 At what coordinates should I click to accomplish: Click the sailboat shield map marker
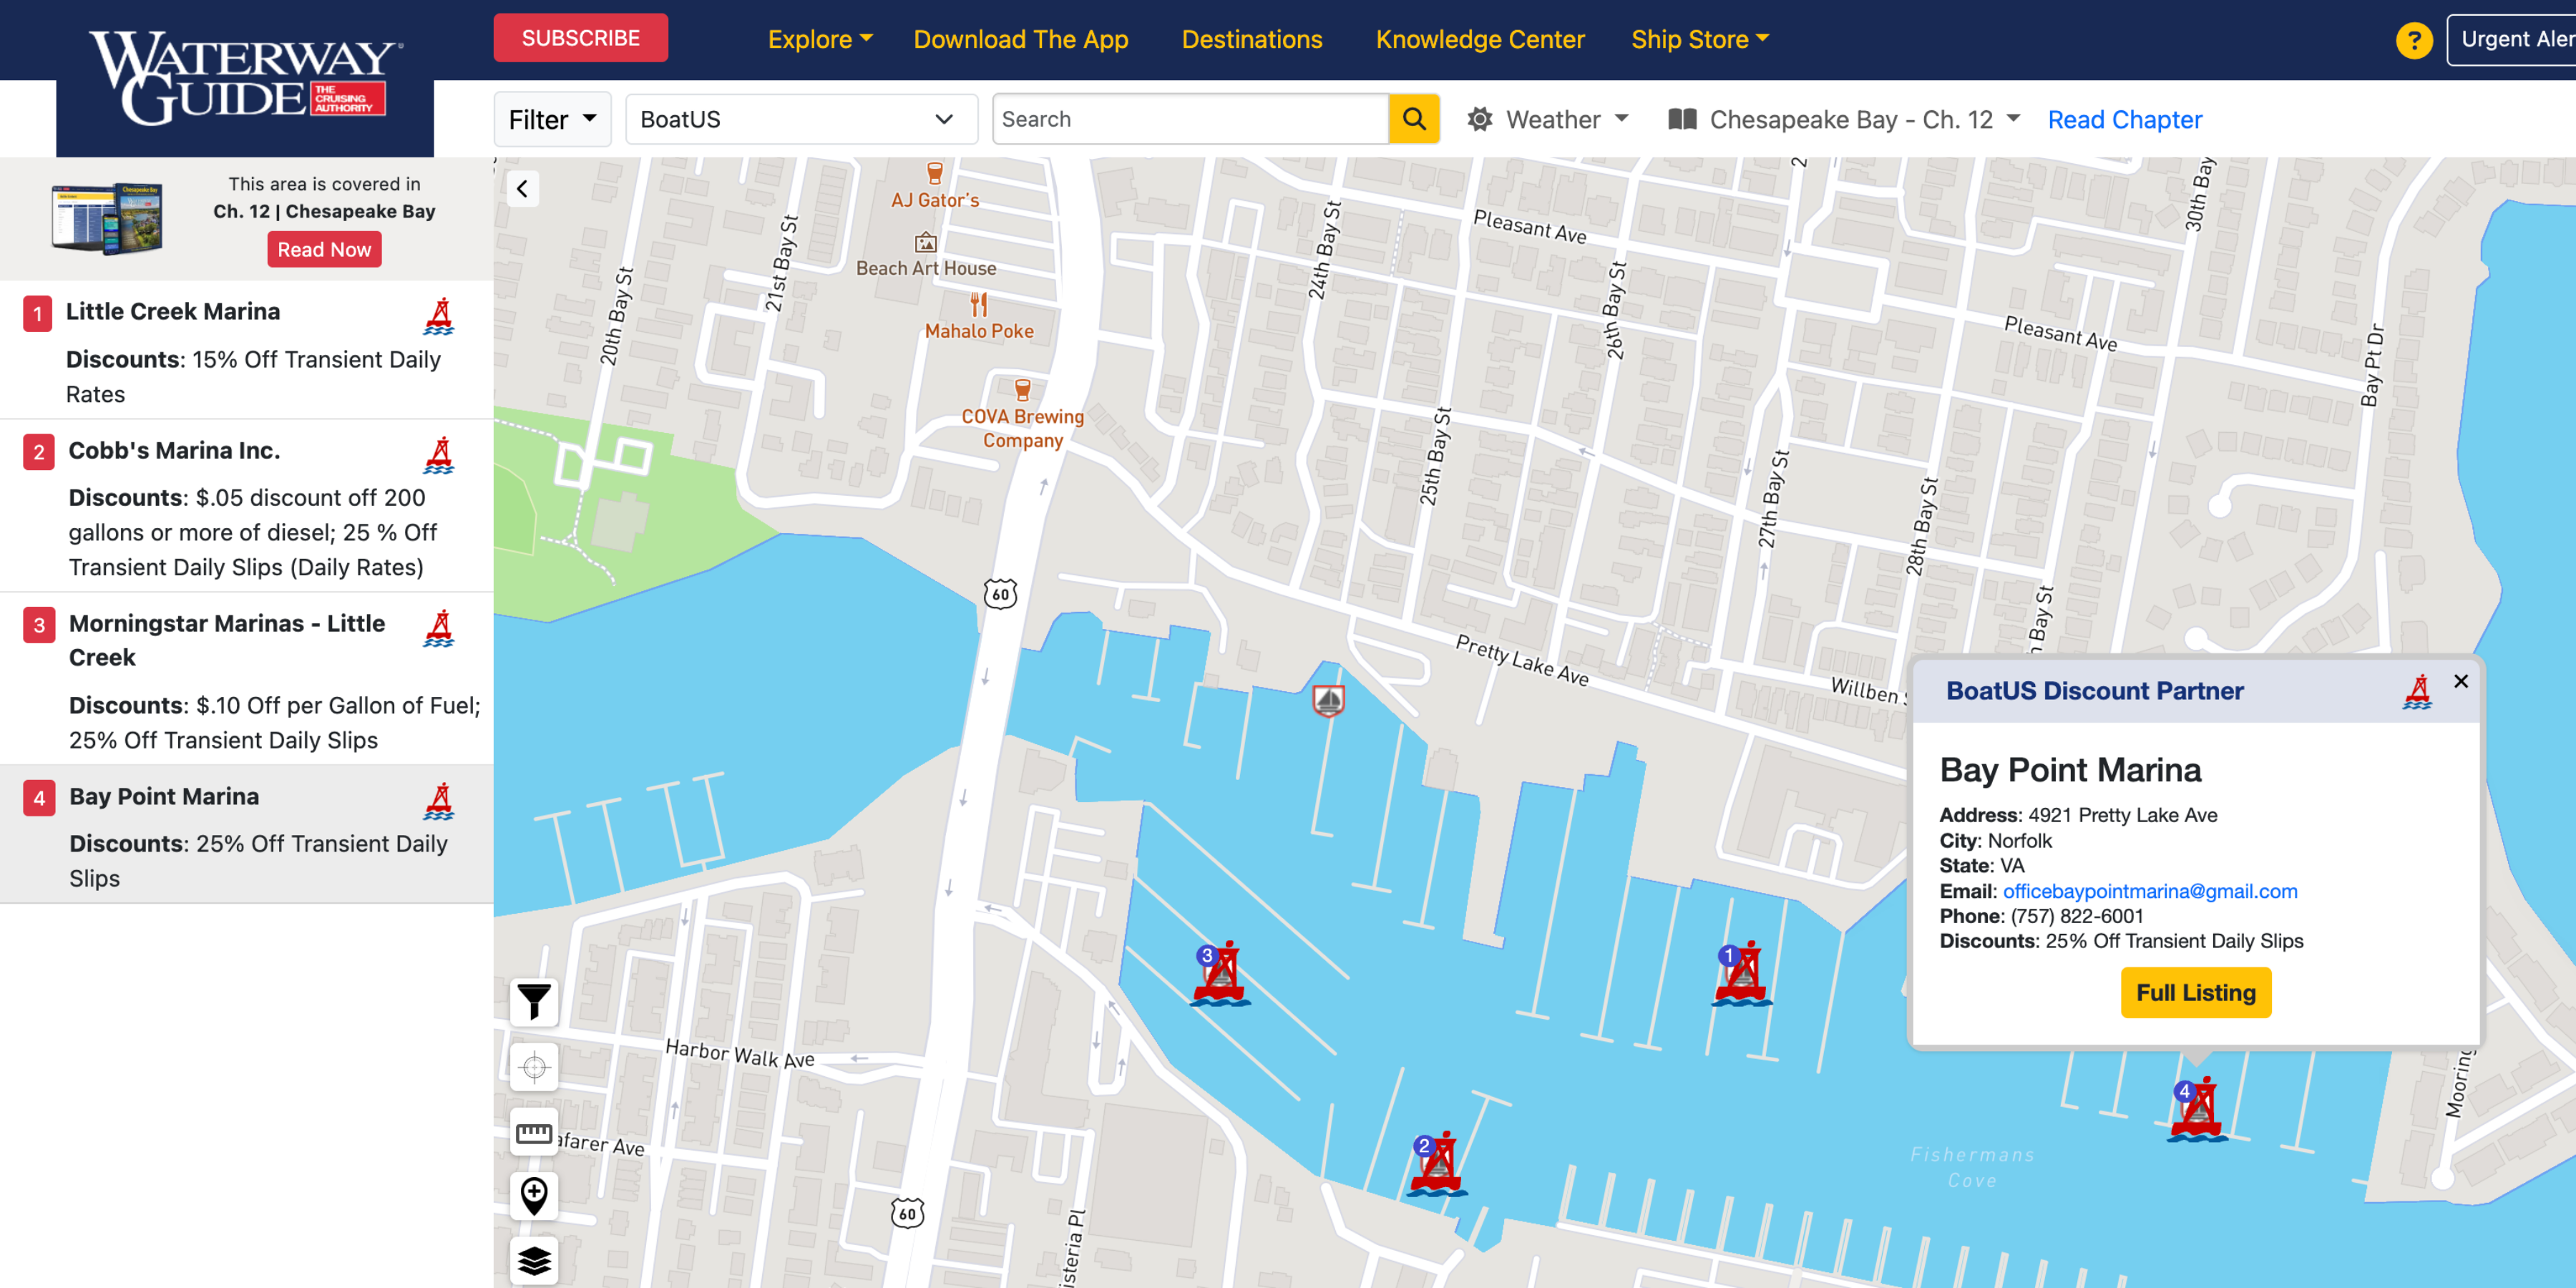[x=1328, y=701]
